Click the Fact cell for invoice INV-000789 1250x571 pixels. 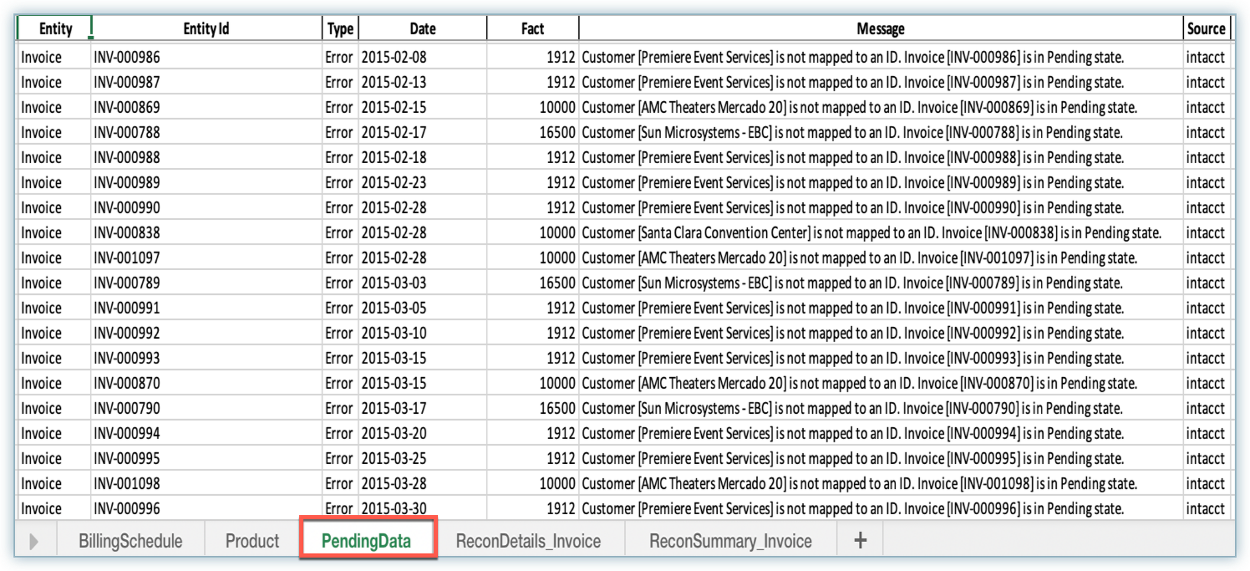[x=556, y=283]
